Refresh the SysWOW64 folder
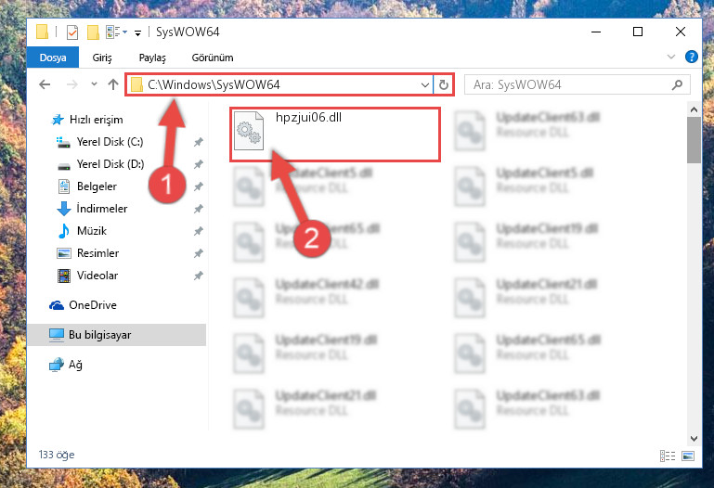This screenshot has width=714, height=488. coord(443,85)
